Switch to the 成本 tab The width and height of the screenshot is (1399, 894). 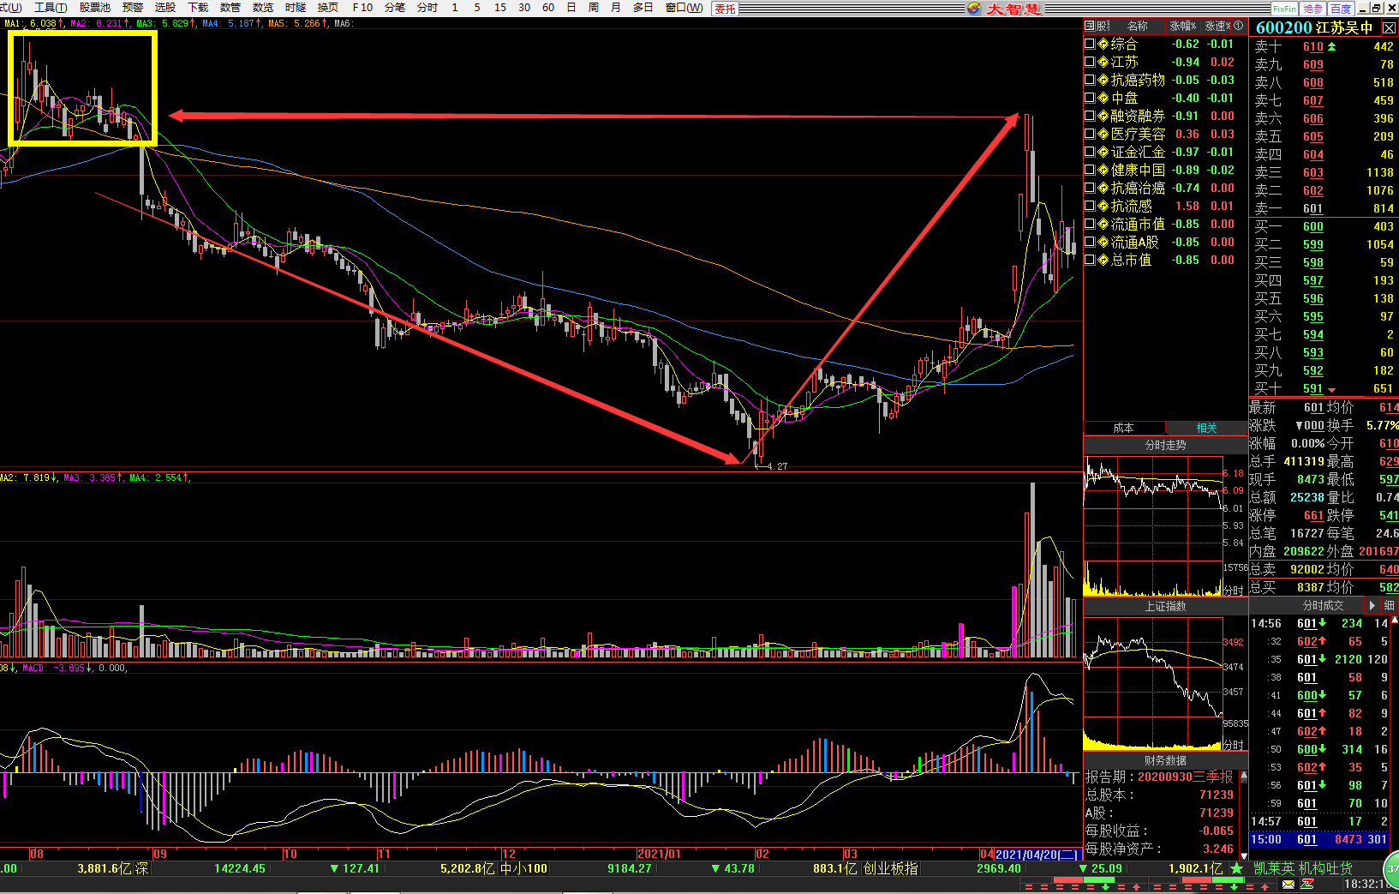(x=1124, y=428)
